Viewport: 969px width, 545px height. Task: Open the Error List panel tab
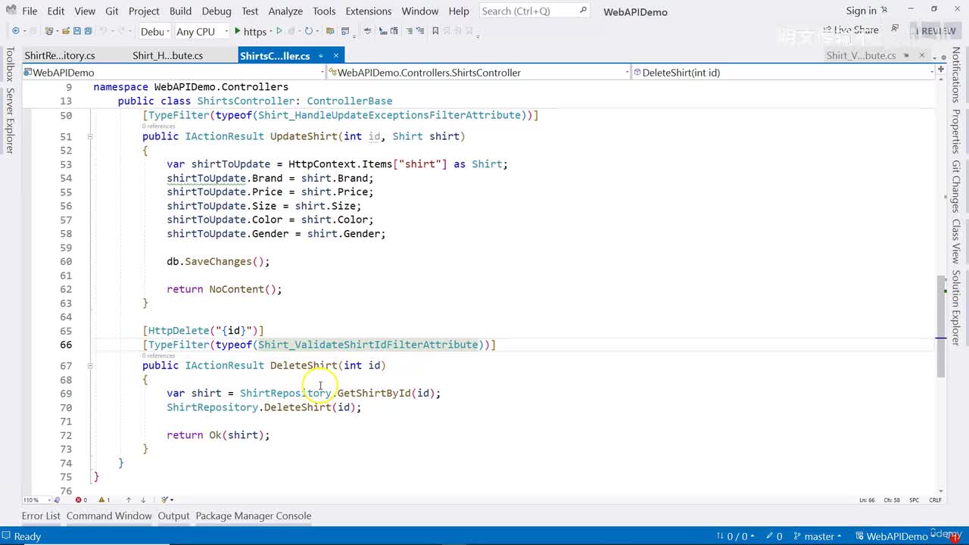(41, 515)
